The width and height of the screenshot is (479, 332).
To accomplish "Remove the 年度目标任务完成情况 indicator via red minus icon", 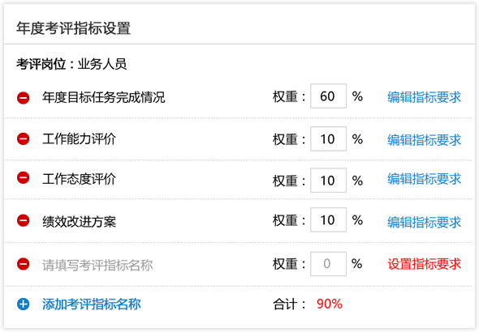I will click(24, 98).
